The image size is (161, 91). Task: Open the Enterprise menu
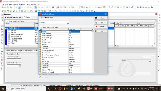(x=22, y=4)
